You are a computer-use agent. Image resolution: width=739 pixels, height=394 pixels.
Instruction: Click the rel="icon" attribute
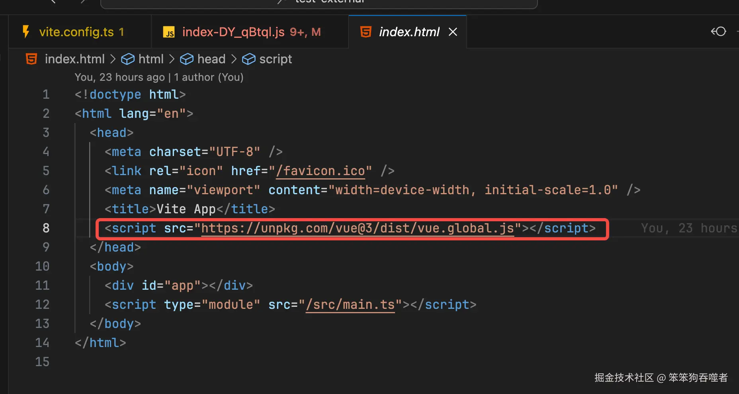pos(186,171)
